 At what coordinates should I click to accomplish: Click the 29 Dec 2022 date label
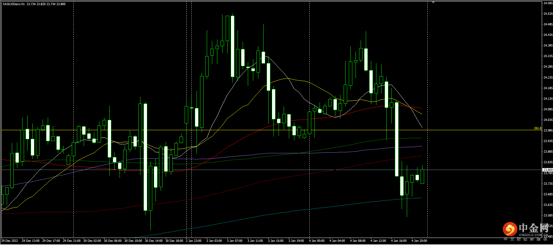pyautogui.click(x=10, y=241)
